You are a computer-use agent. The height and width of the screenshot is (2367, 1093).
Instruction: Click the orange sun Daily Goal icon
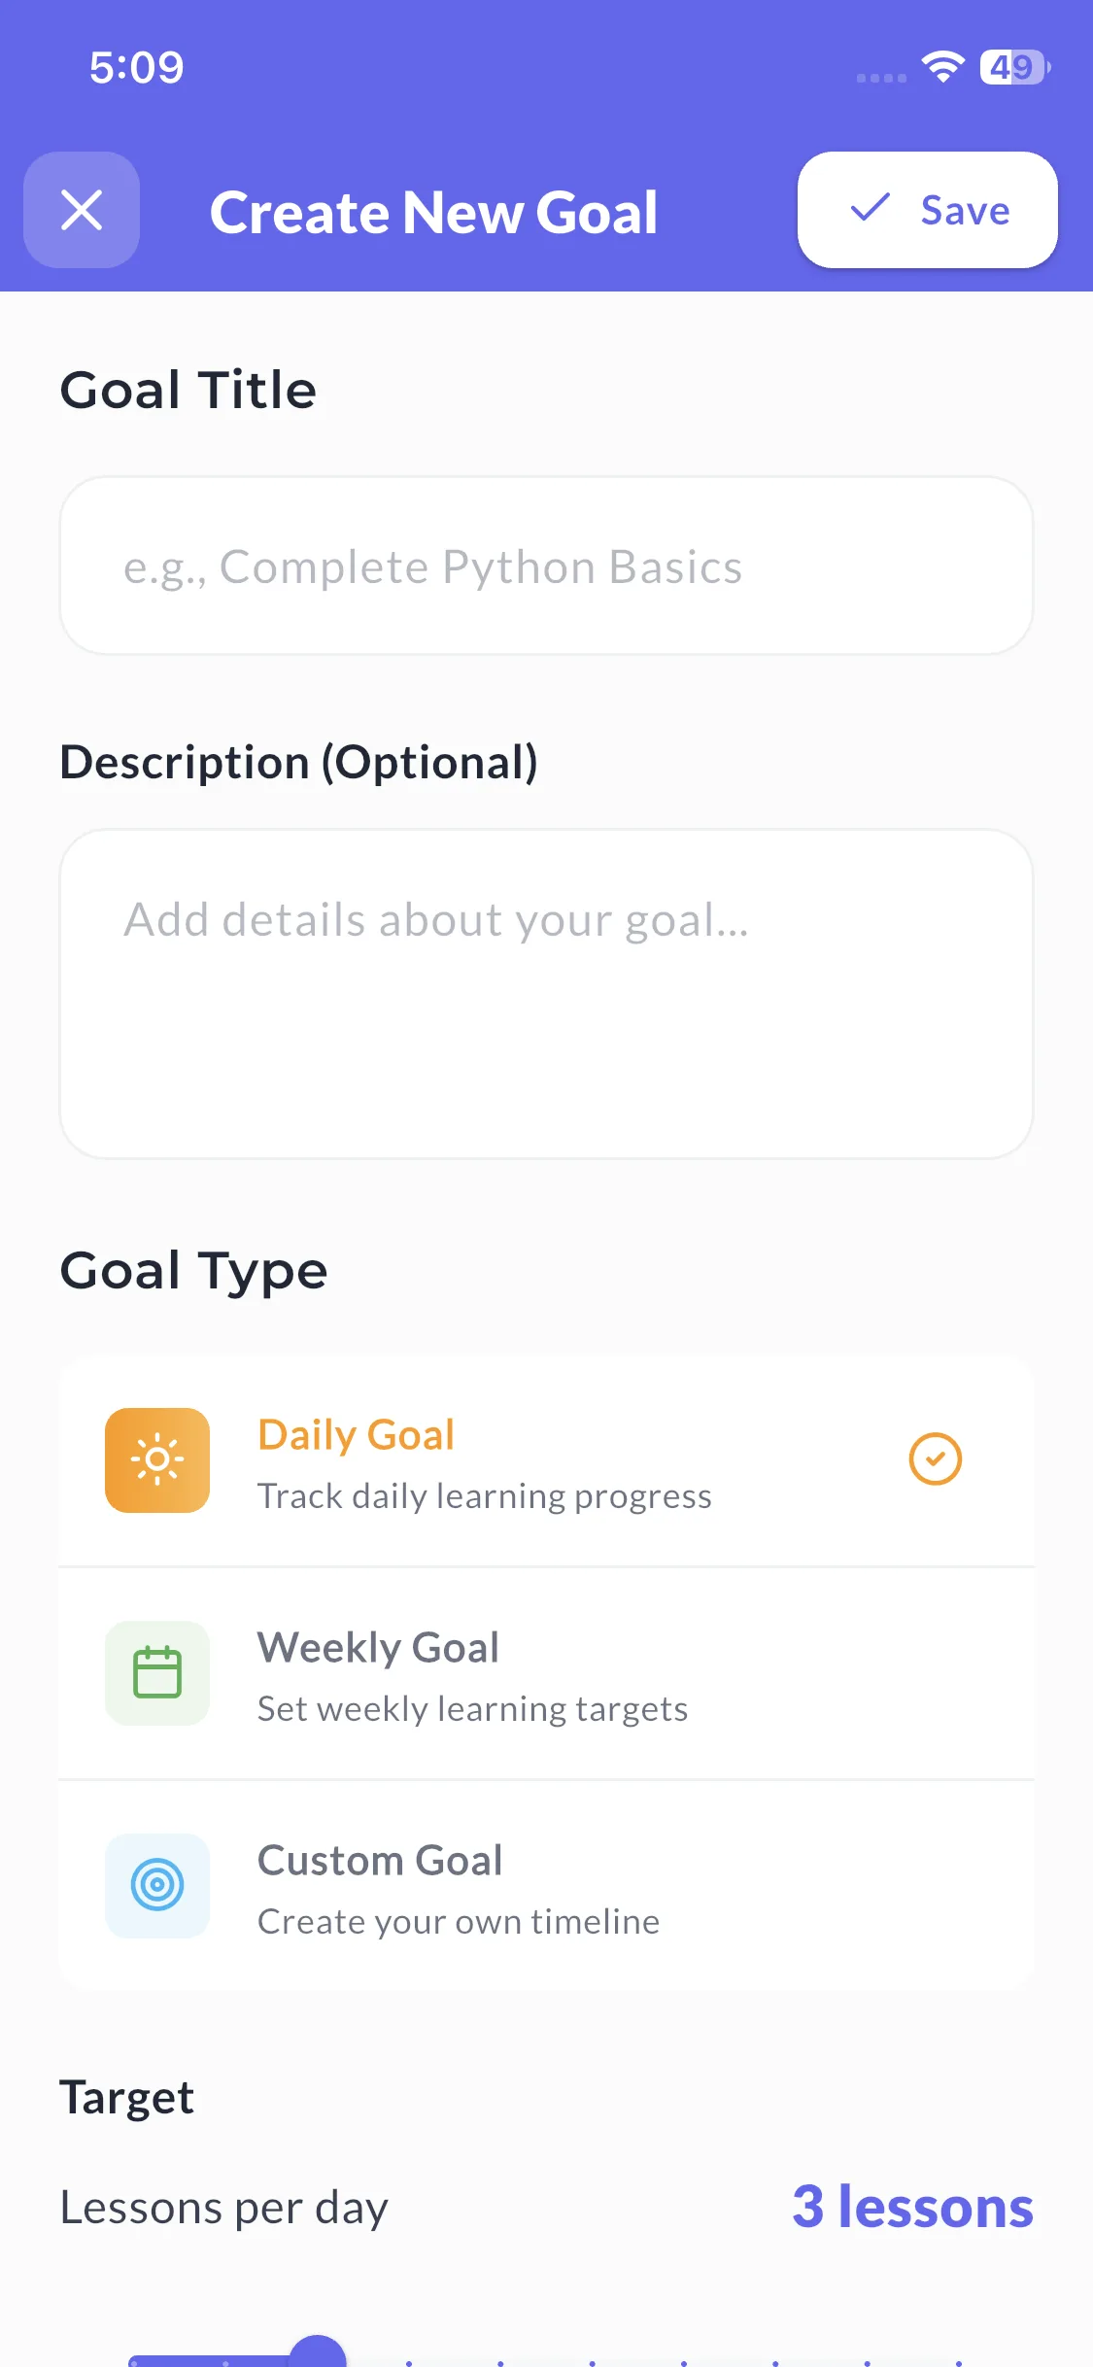pyautogui.click(x=157, y=1459)
